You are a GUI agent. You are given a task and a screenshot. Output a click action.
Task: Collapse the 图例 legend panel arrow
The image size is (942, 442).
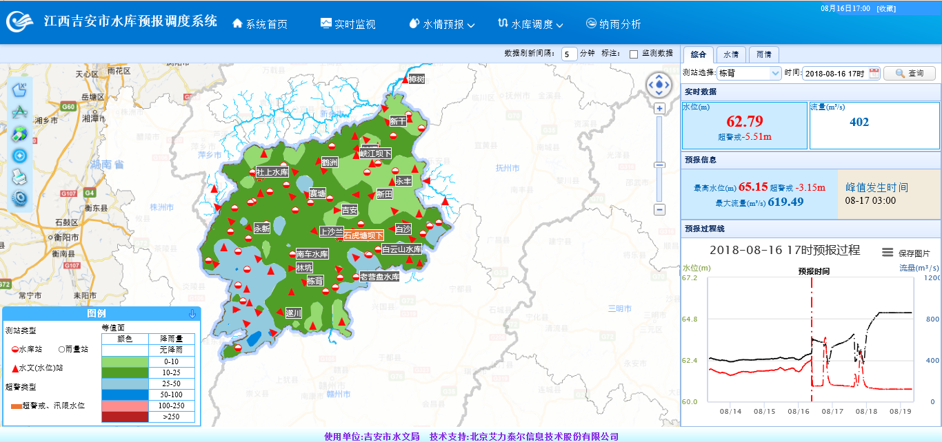192,314
